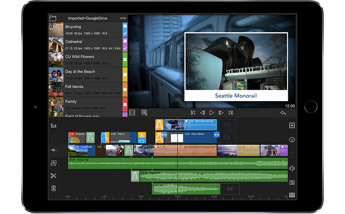The image size is (345, 214).
Task: Open the library options three-dot menu
Action: [123, 18]
